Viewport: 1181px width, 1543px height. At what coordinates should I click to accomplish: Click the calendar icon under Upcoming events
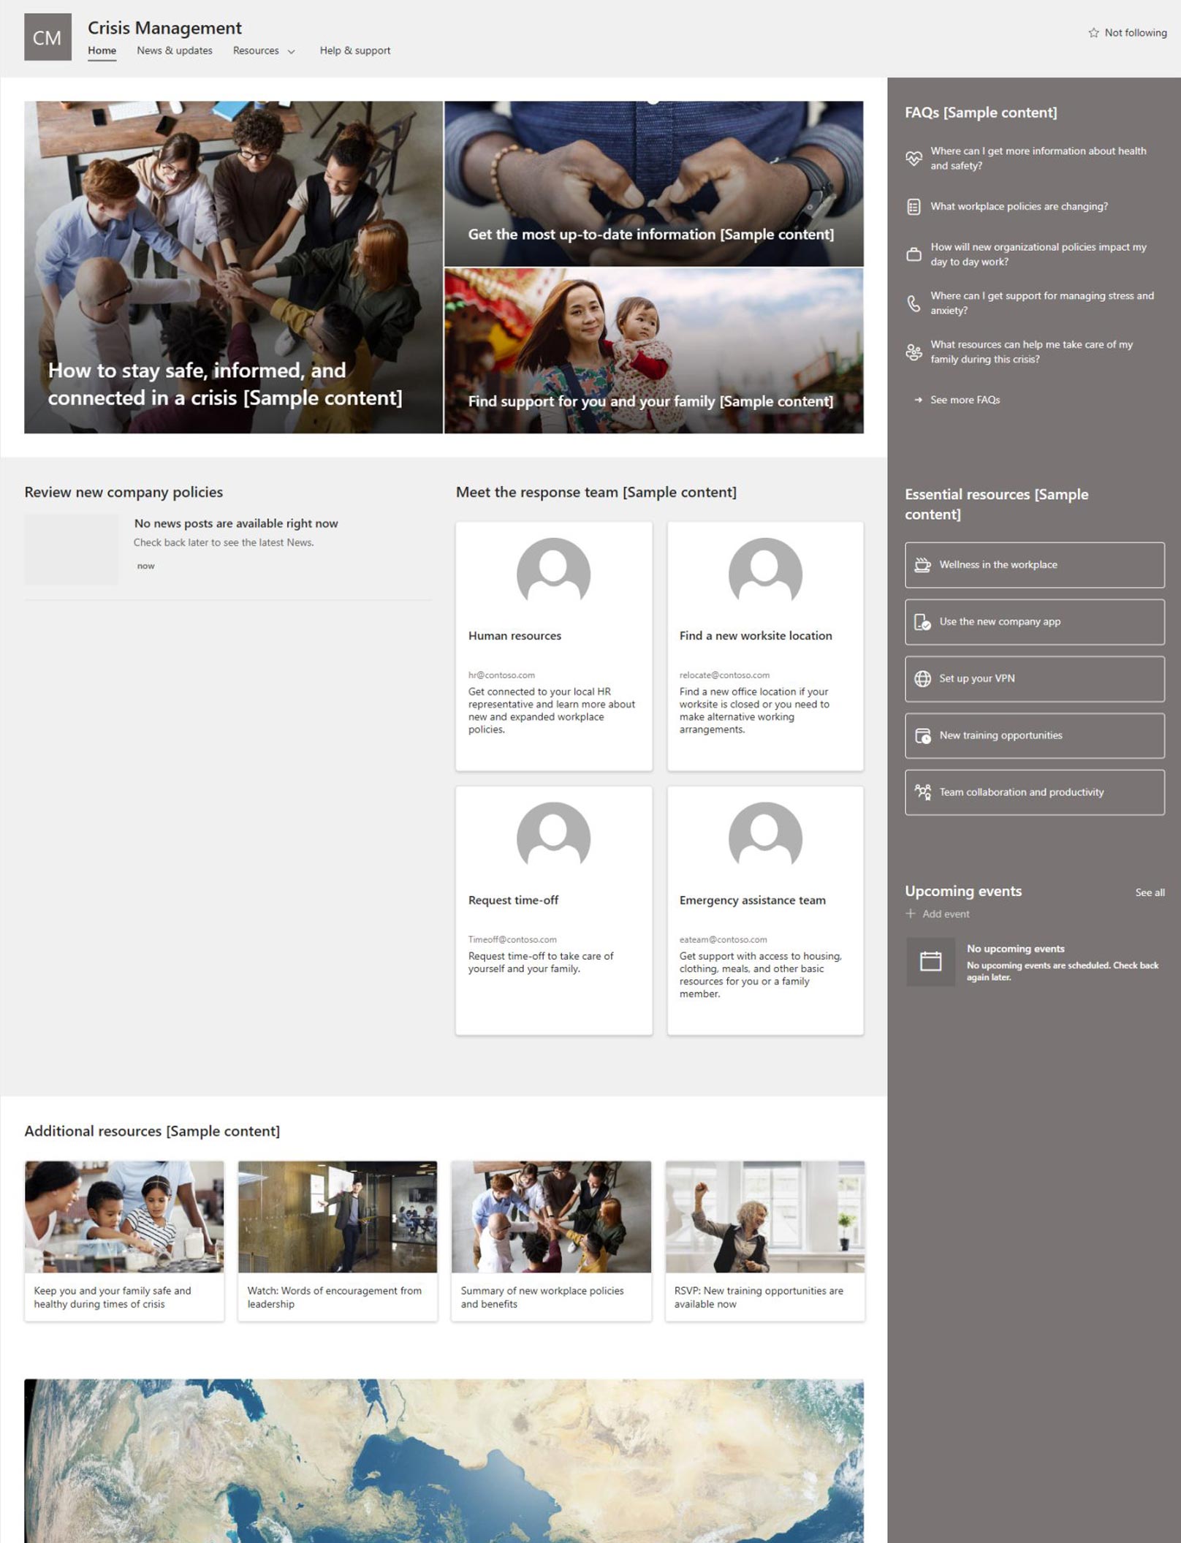tap(930, 961)
